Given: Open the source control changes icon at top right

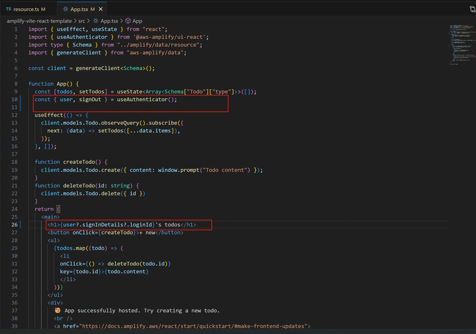Looking at the screenshot, I should [472, 9].
